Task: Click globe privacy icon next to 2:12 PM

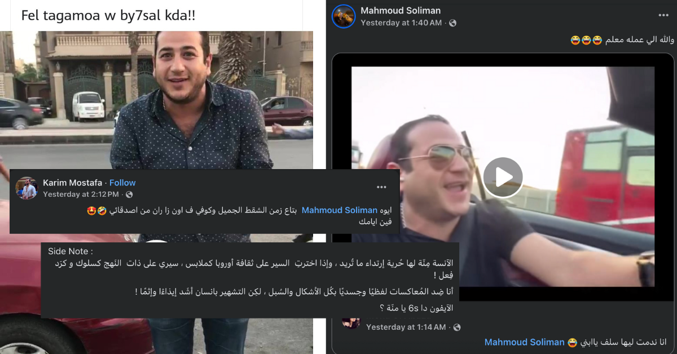Action: [129, 194]
